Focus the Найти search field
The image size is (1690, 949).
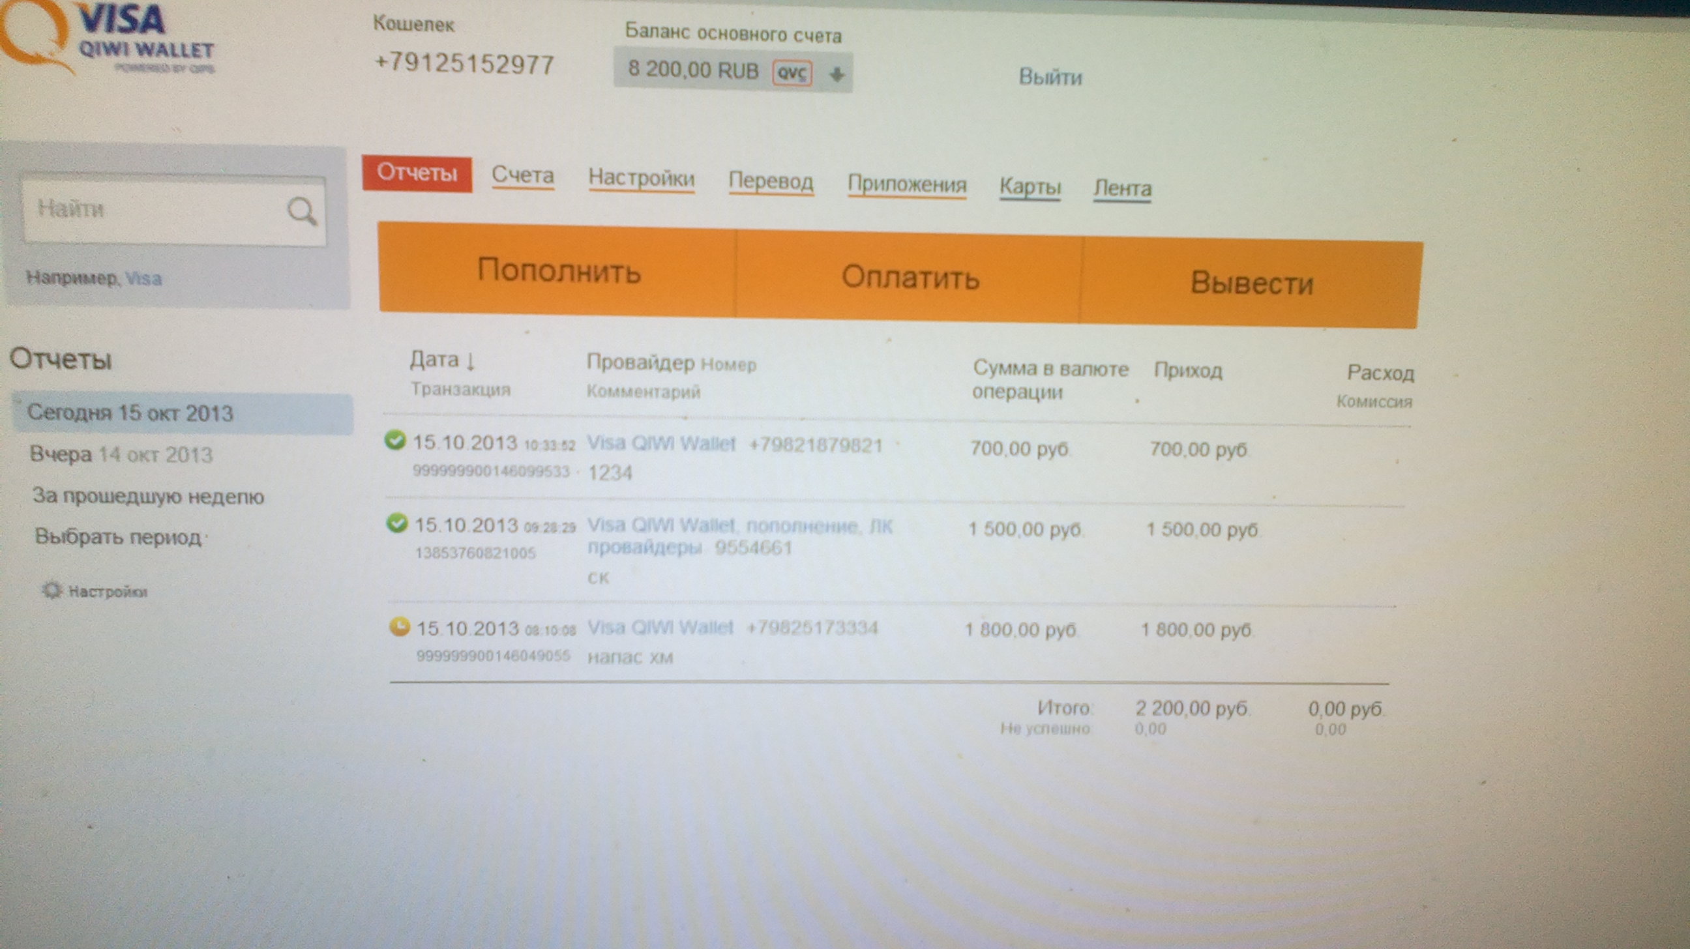[174, 210]
